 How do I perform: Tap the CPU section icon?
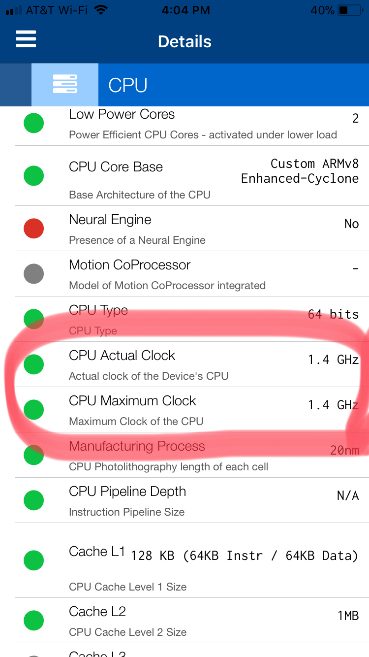pyautogui.click(x=65, y=85)
